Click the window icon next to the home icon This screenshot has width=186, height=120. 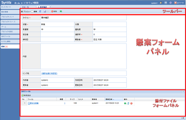(166, 3)
